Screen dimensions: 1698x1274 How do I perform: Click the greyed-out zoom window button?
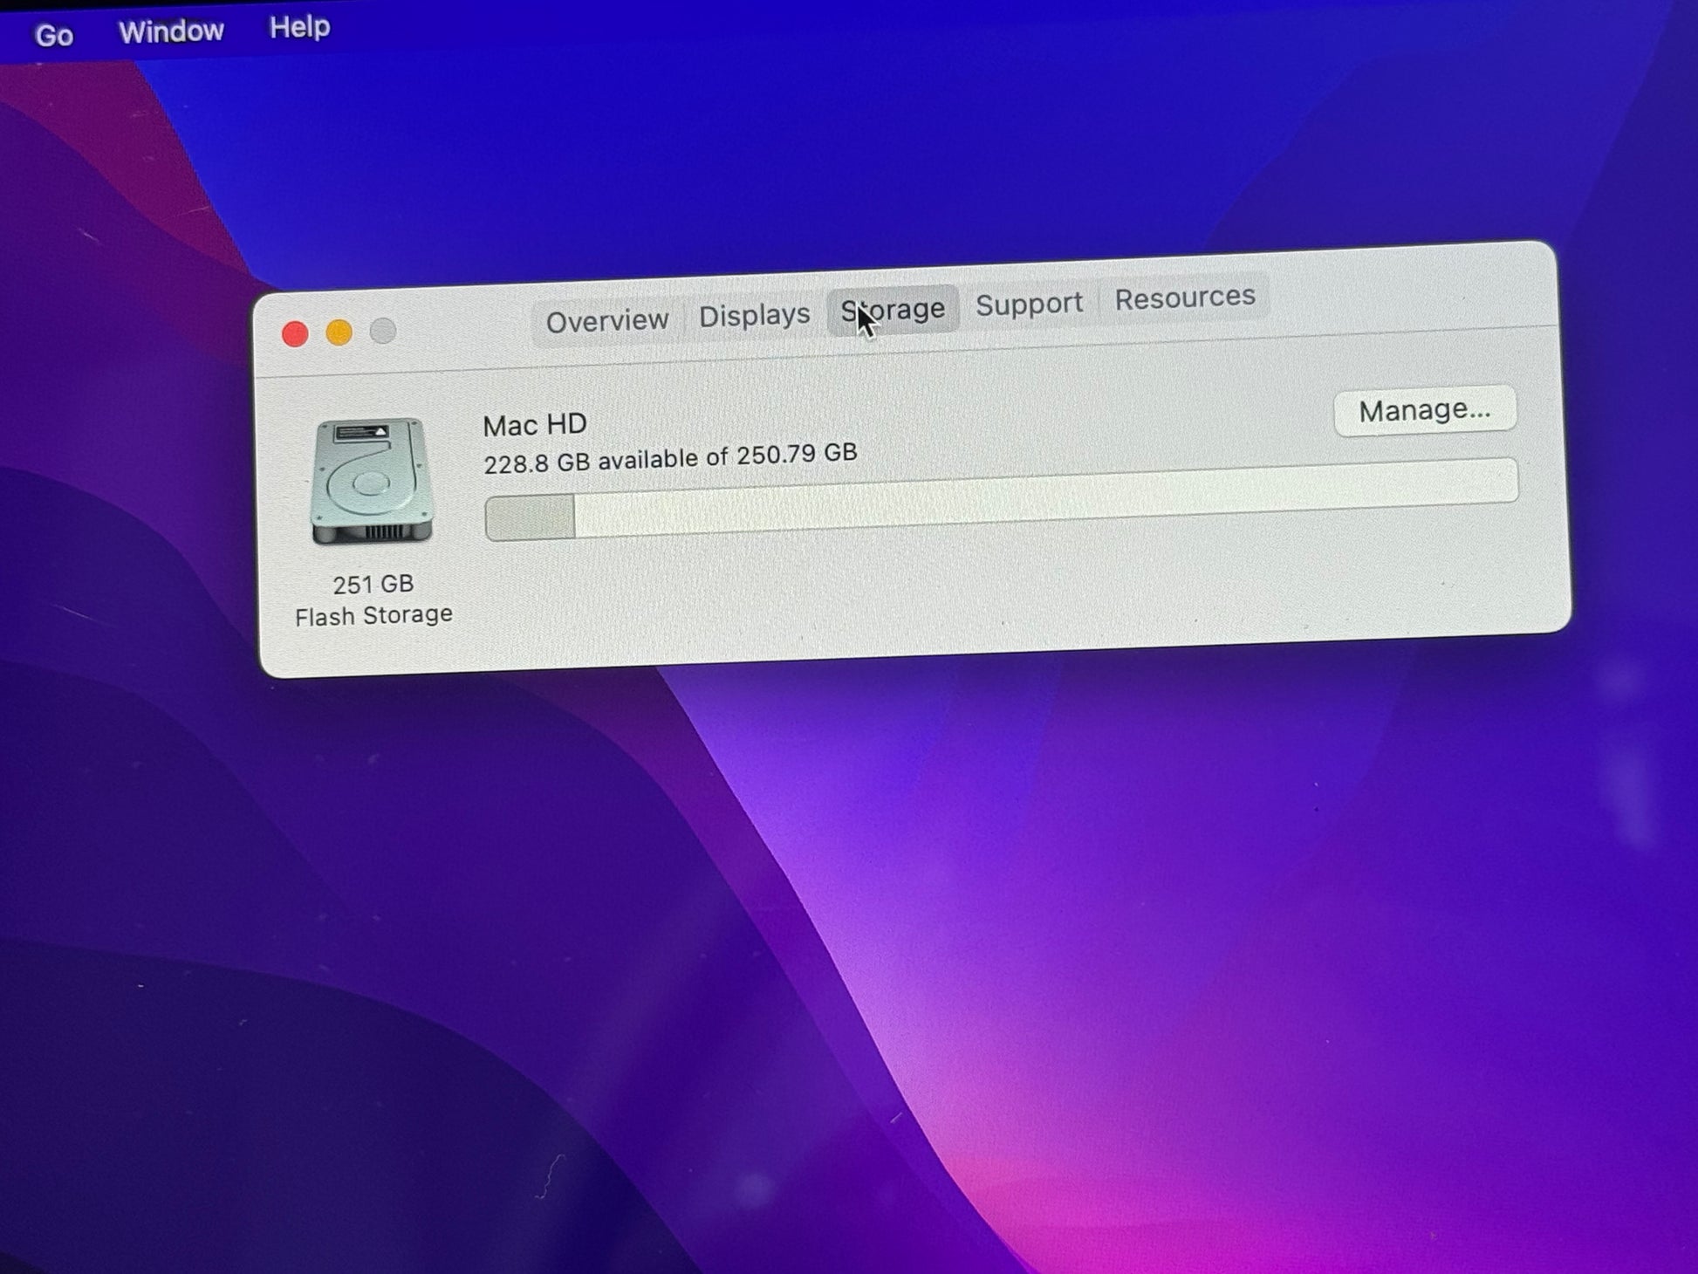tap(383, 331)
